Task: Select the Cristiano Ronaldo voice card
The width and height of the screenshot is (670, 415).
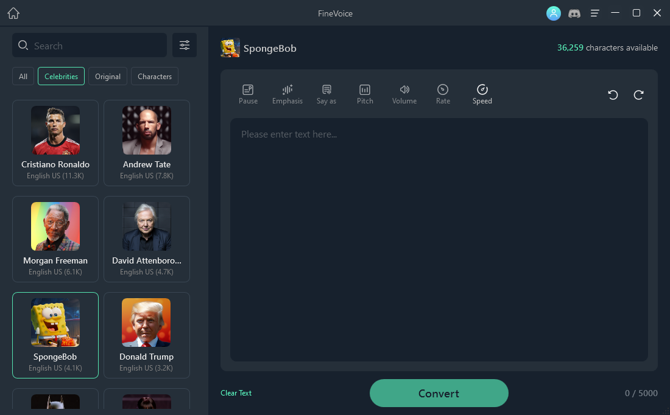Action: 55,143
